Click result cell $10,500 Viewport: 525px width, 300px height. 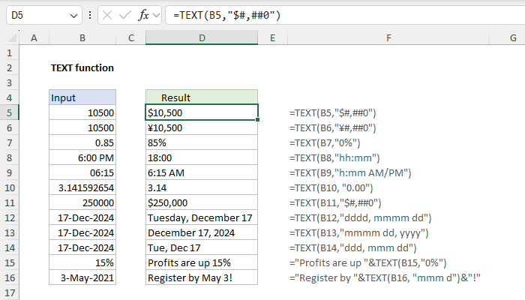coord(202,112)
